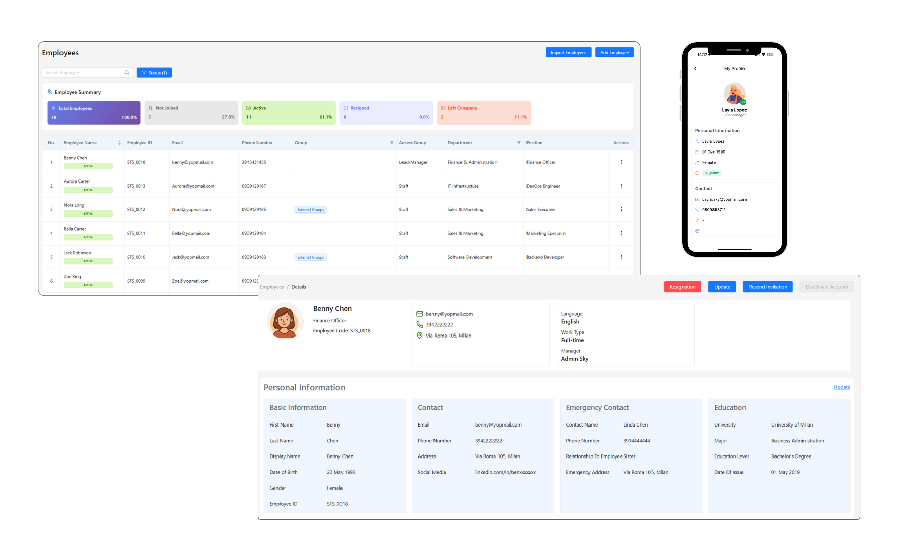The width and height of the screenshot is (899, 548).
Task: Select the Active employees summary card
Action: [289, 112]
